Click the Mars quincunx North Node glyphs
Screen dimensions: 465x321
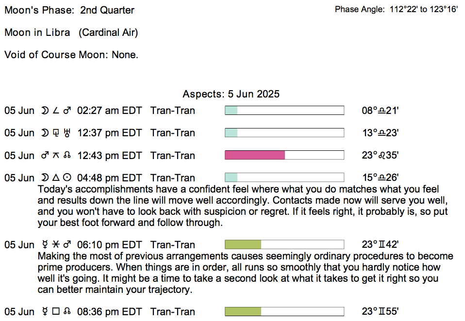(x=56, y=156)
